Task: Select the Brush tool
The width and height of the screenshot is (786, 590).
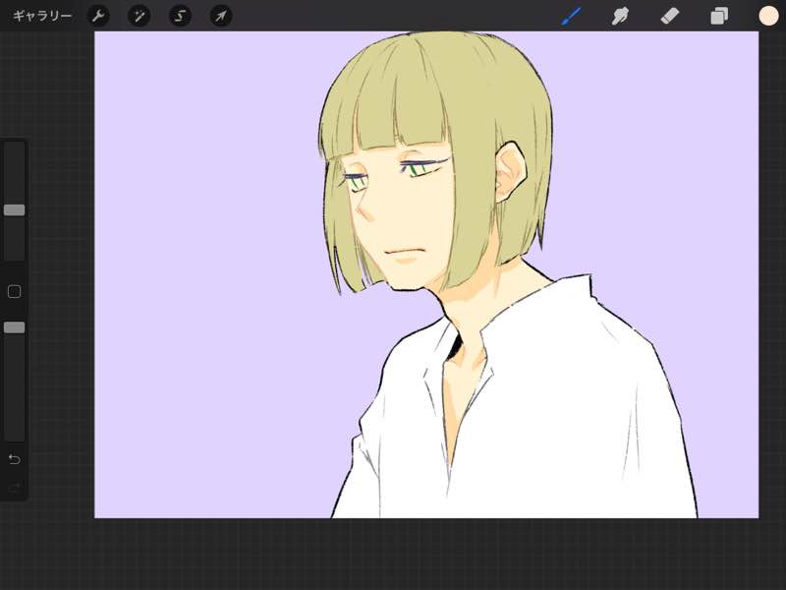Action: click(571, 16)
